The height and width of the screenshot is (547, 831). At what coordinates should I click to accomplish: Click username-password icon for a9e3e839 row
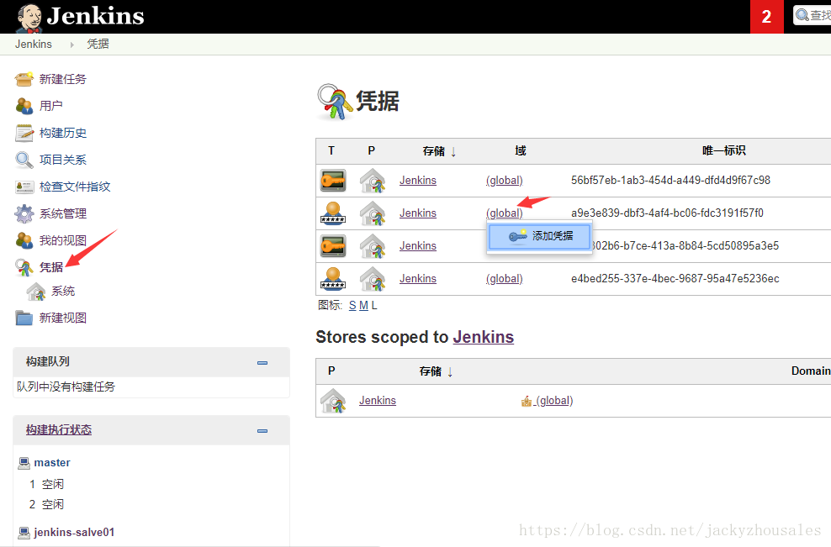(333, 213)
